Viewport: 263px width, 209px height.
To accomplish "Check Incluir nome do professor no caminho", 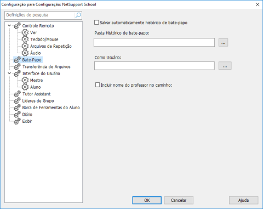I will click(98, 85).
